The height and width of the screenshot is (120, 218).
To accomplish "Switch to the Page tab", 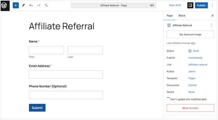I will (170, 16).
